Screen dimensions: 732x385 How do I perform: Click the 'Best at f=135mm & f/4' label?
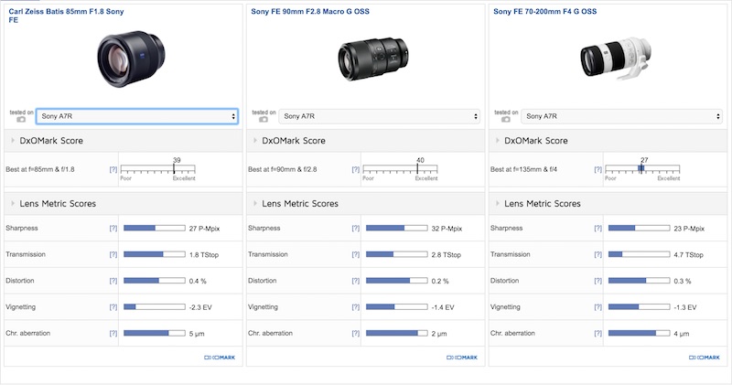tap(523, 169)
